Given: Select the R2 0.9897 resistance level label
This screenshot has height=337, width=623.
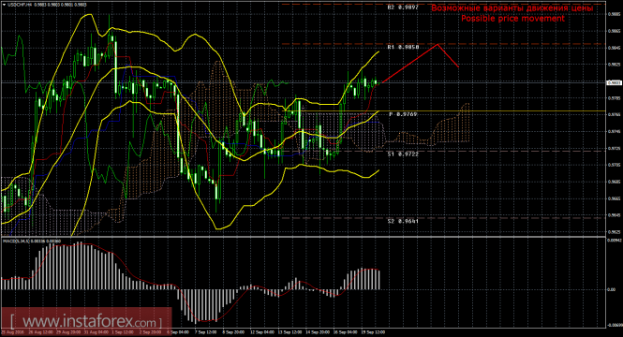Looking at the screenshot, I should pos(403,7).
